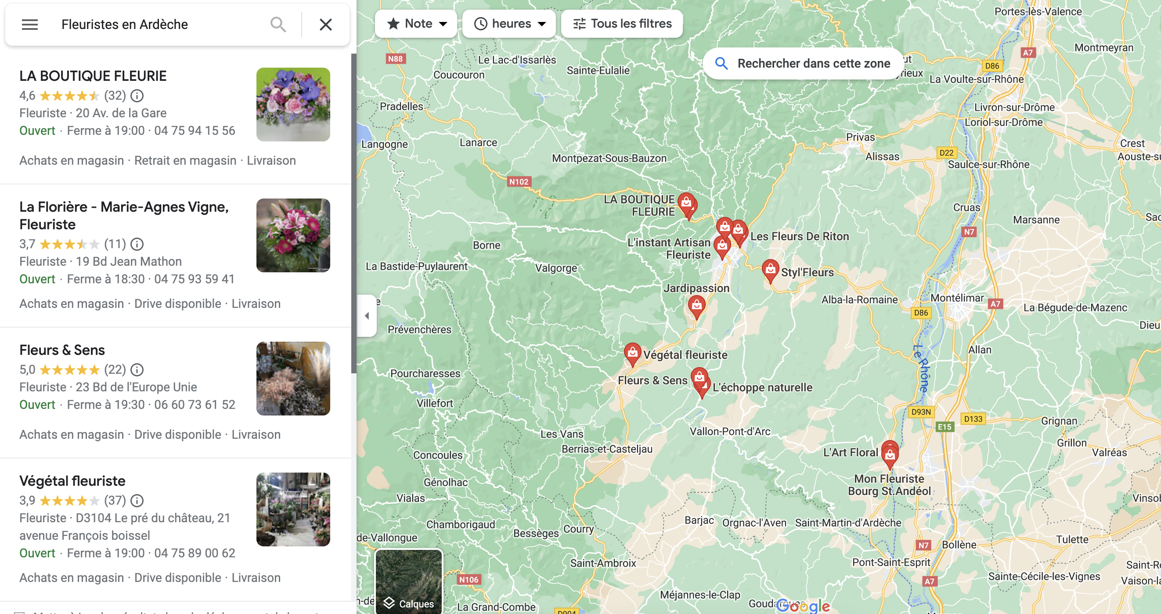Image resolution: width=1161 pixels, height=614 pixels.
Task: Click the clock icon in heures filter
Action: (480, 23)
